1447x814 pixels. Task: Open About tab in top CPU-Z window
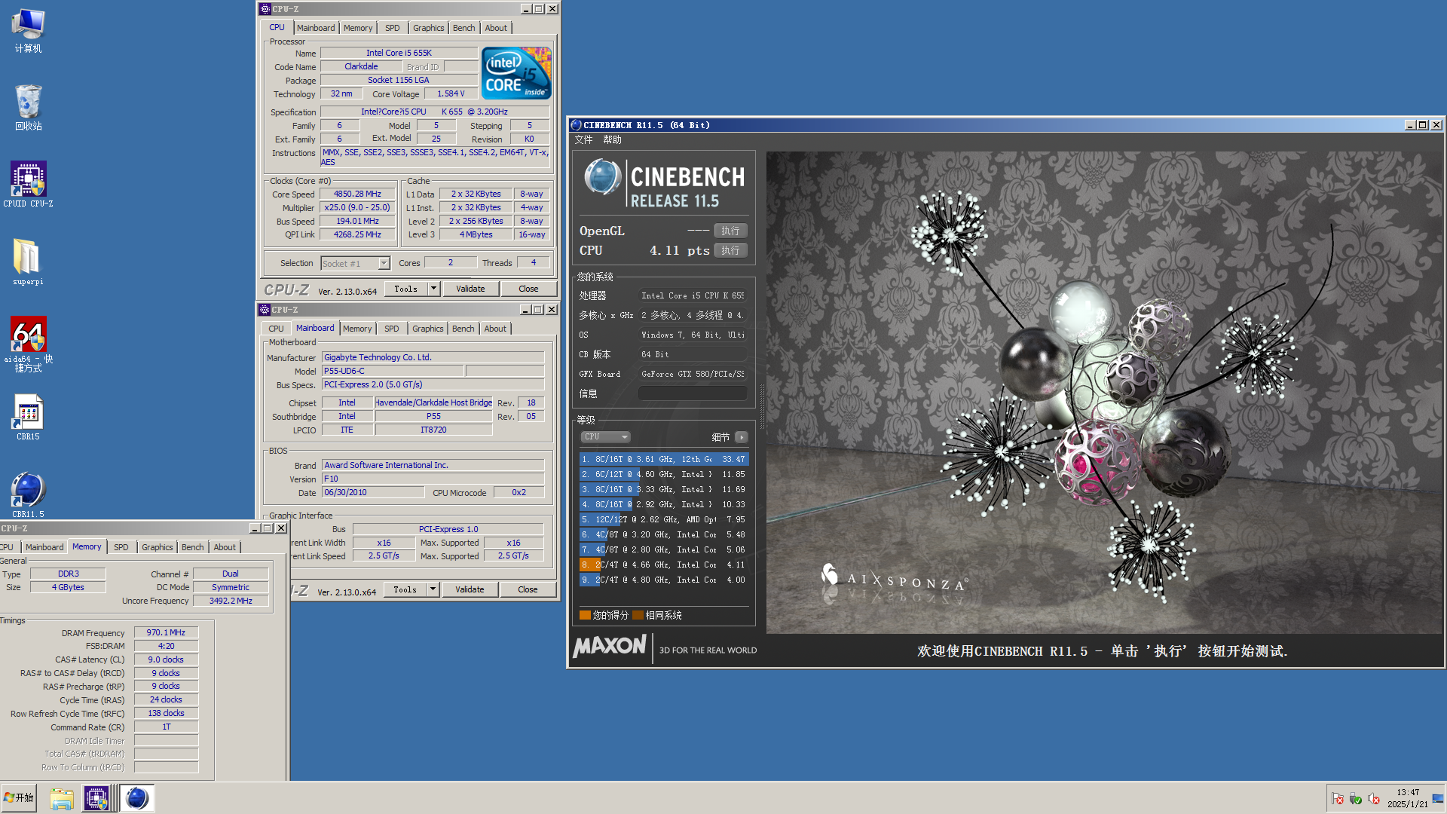pos(496,28)
